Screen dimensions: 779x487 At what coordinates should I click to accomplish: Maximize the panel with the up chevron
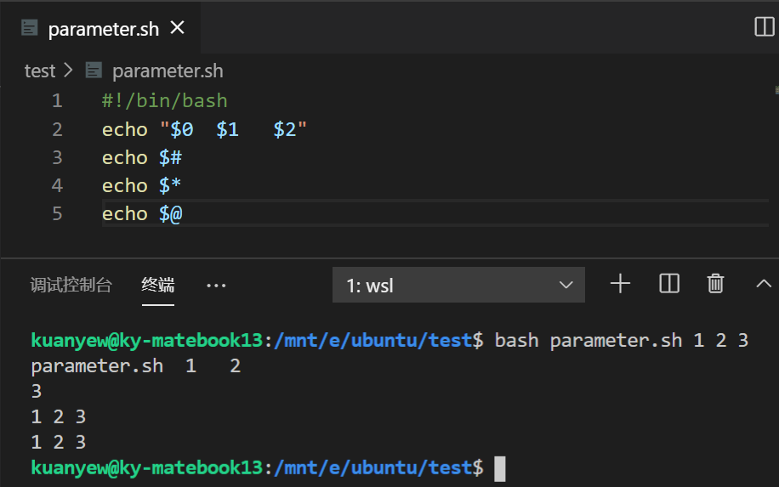coord(764,284)
